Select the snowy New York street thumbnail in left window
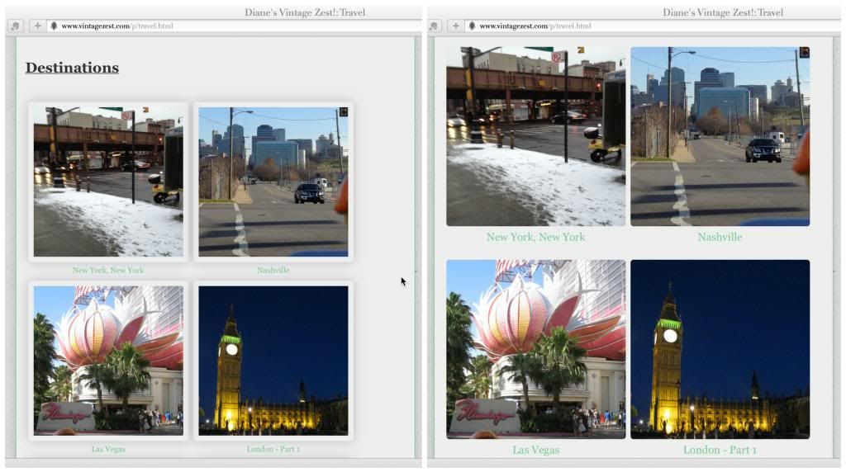Image resolution: width=846 pixels, height=472 pixels. pyautogui.click(x=108, y=182)
